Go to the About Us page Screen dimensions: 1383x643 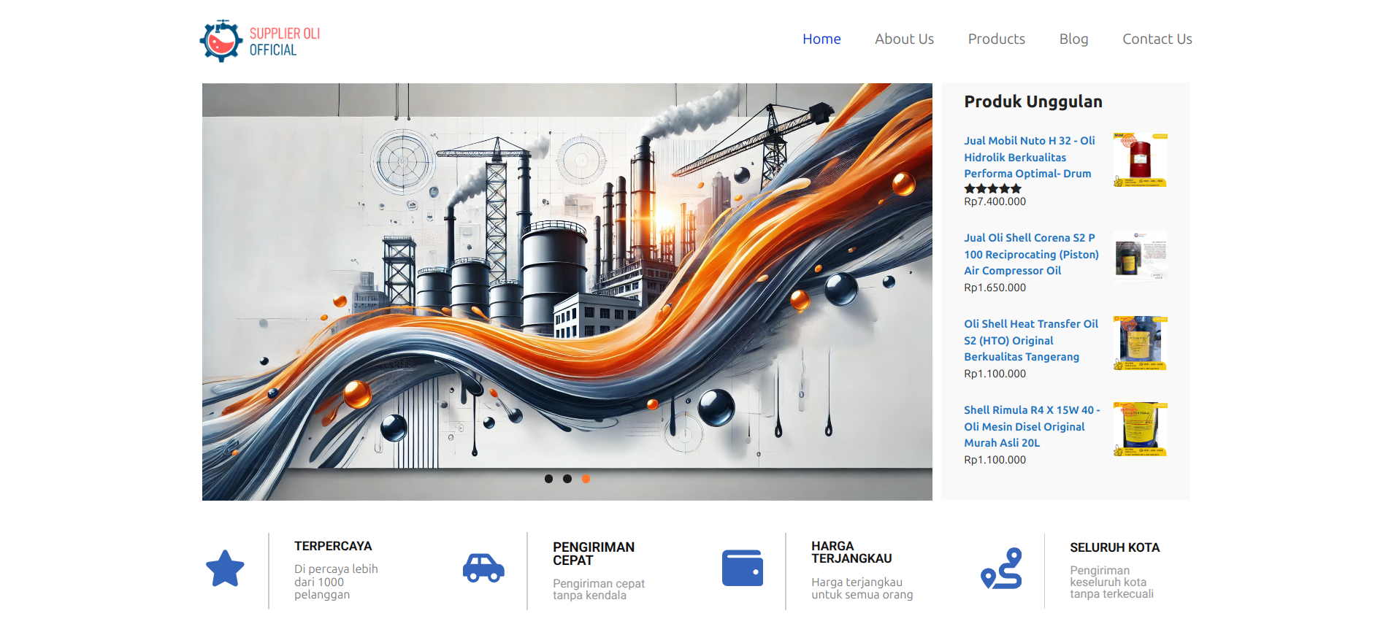[x=904, y=39]
